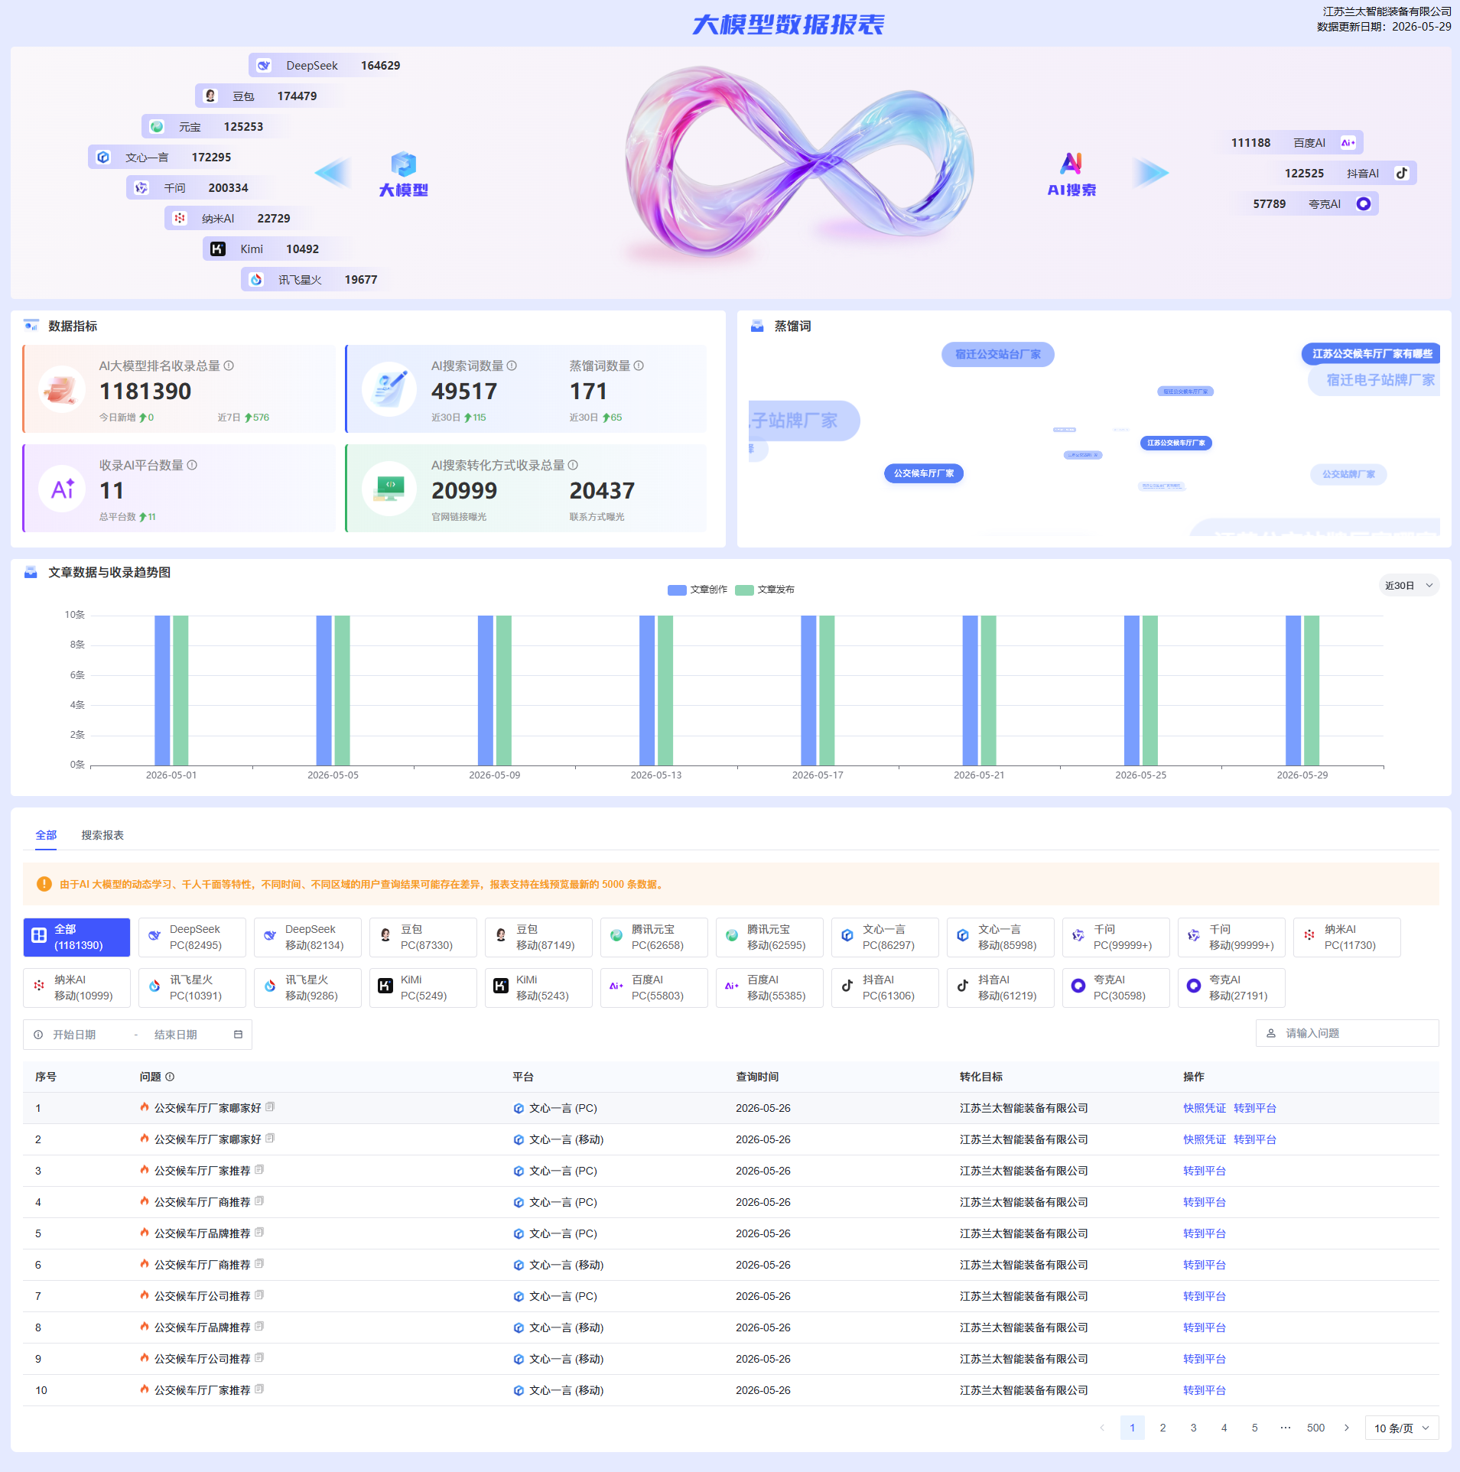Viewport: 1460px width, 1472px height.
Task: Filter by 腾讯元宝 PC(62658)
Action: coord(654,937)
